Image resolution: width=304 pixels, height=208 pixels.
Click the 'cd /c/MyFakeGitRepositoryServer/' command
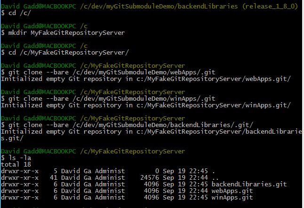68,53
